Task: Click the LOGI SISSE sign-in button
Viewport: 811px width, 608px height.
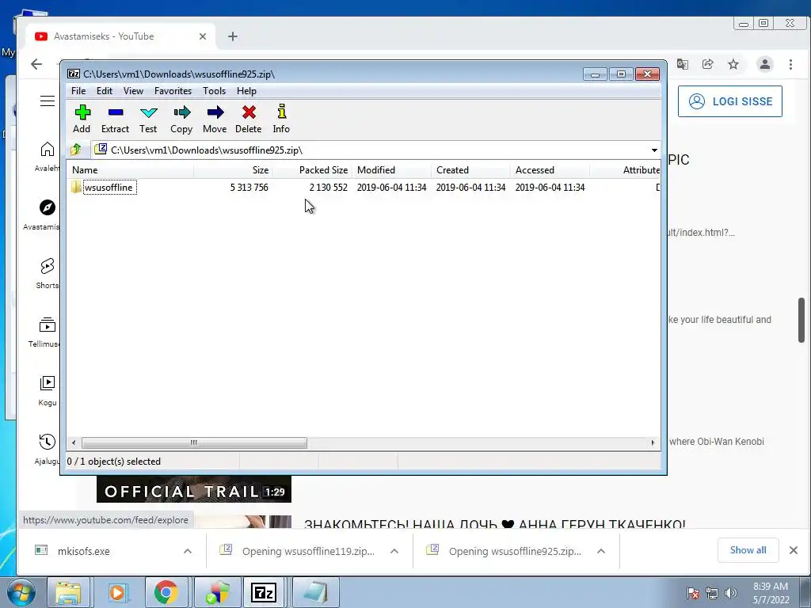Action: tap(729, 101)
